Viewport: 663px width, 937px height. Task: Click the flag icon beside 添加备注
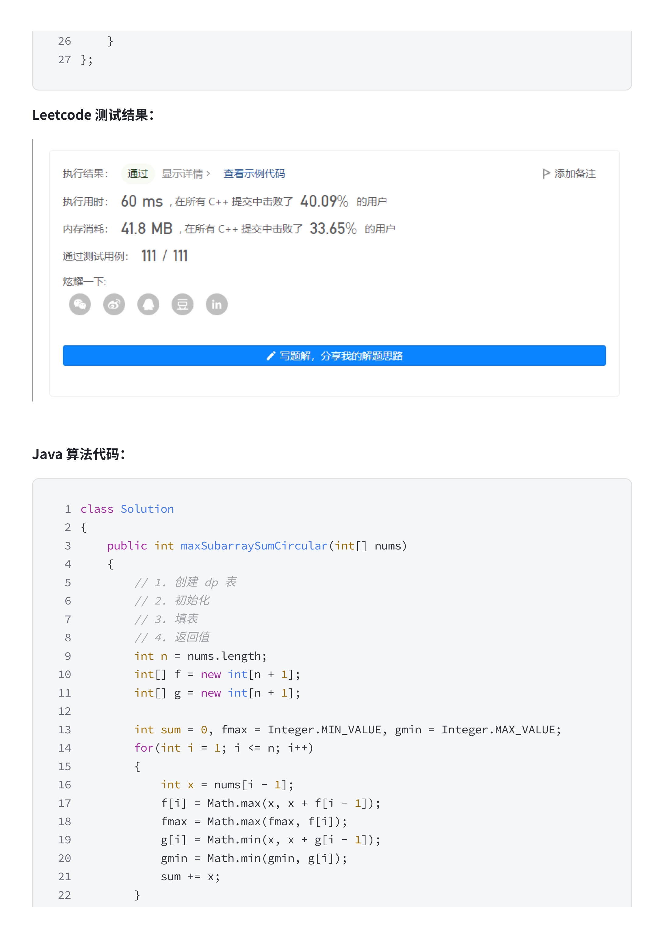pos(546,174)
